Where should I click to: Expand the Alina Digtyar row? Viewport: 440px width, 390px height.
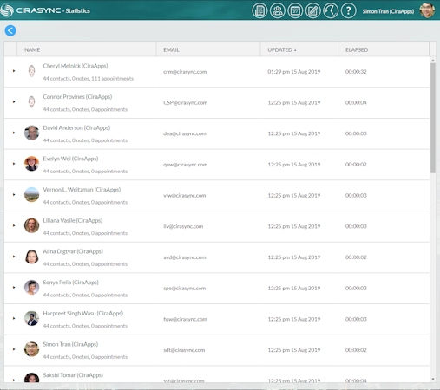[x=14, y=257]
